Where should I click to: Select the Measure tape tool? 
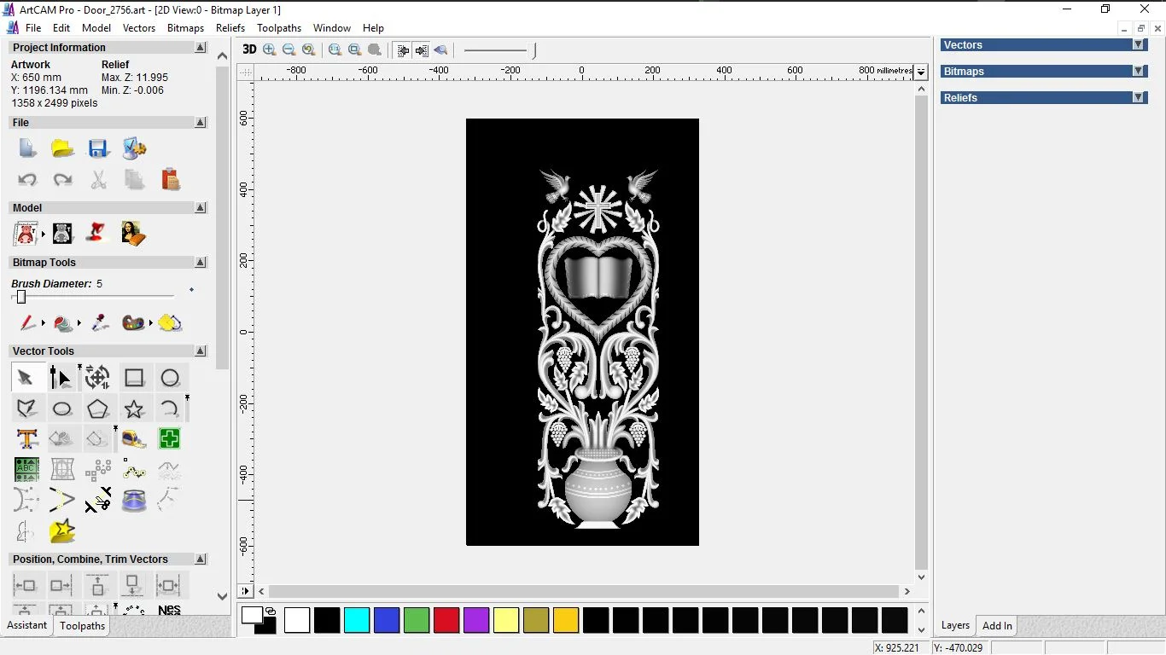[134, 439]
